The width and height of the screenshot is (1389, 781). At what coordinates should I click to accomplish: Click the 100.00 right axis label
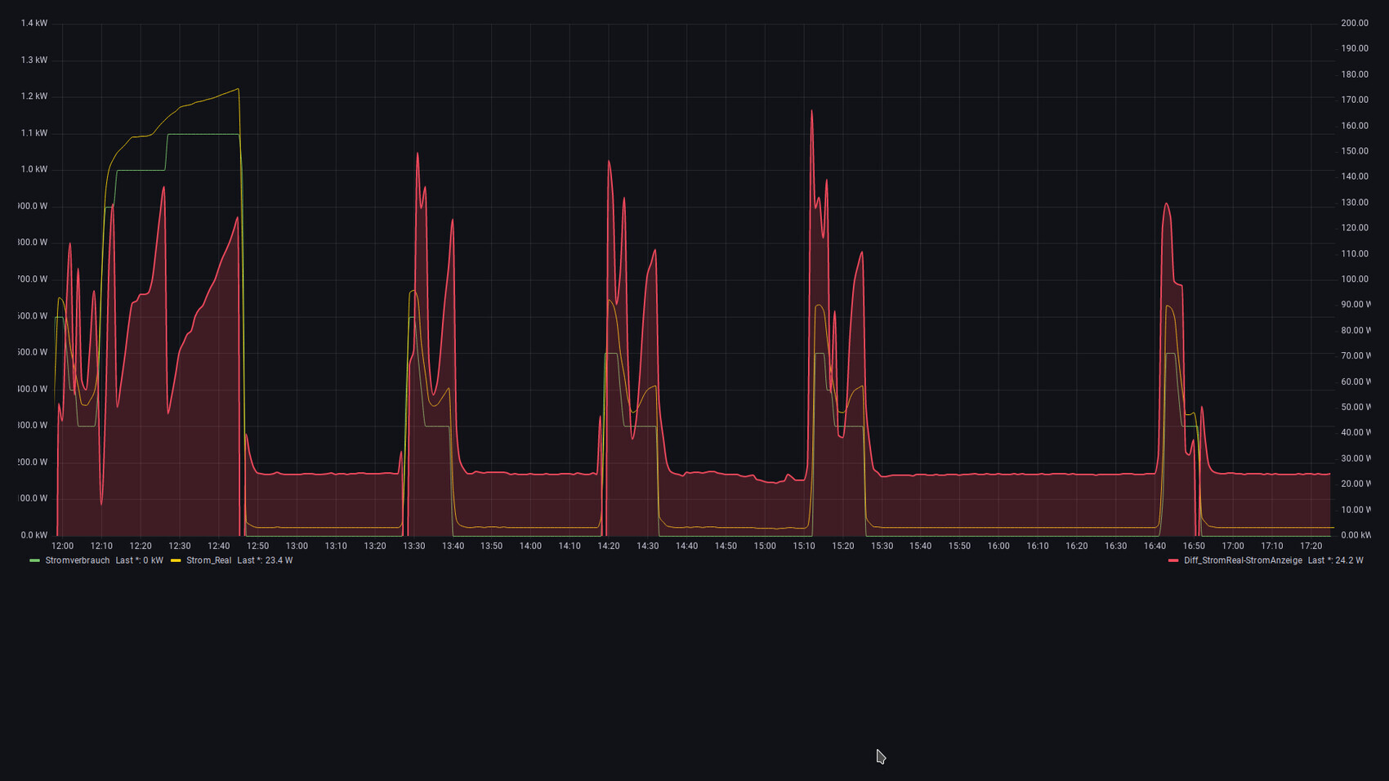(1354, 279)
